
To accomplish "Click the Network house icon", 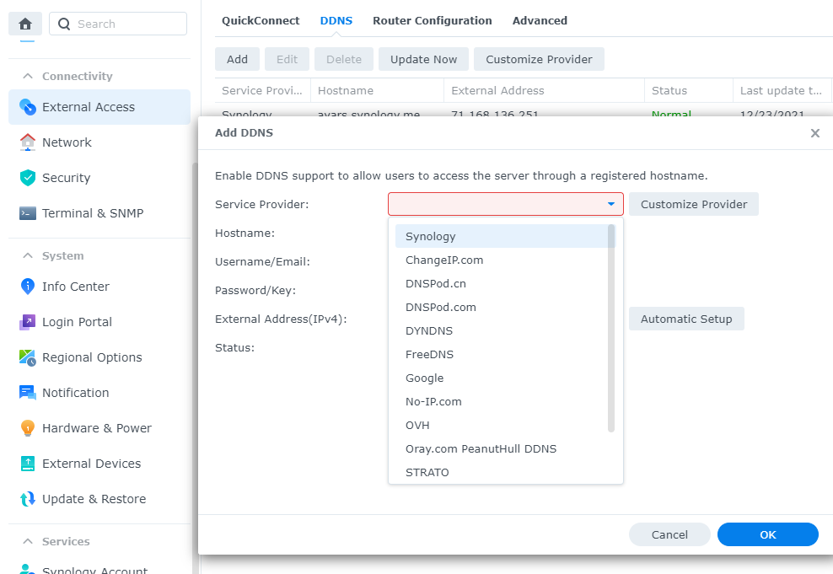I will (x=28, y=142).
